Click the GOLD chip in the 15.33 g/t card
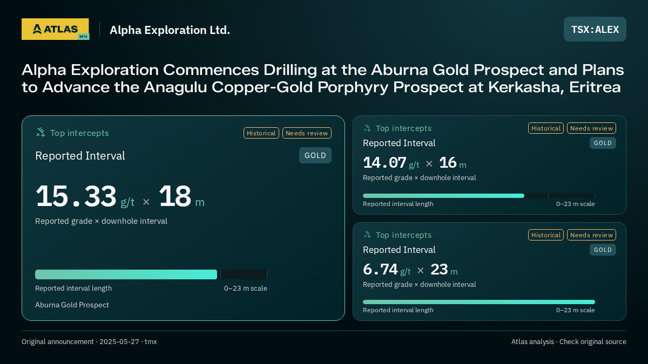The image size is (648, 364). click(x=315, y=155)
